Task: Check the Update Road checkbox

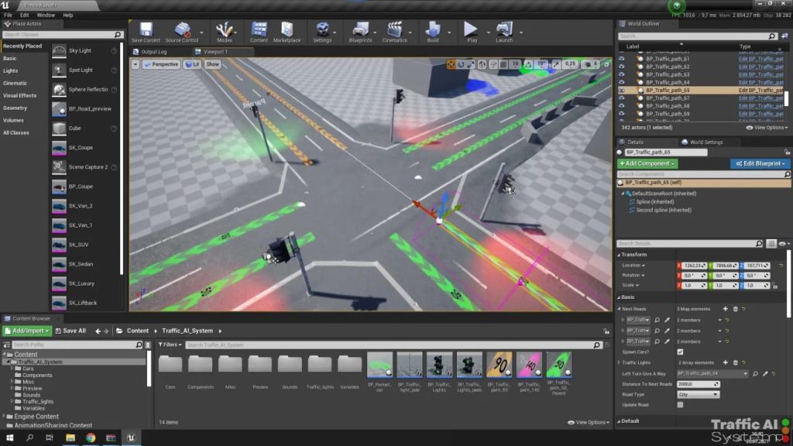Action: pyautogui.click(x=680, y=404)
